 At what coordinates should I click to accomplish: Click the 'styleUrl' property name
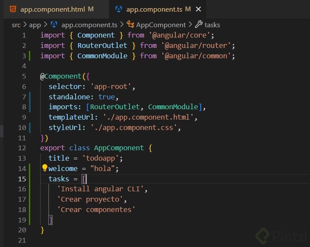[x=65, y=127]
